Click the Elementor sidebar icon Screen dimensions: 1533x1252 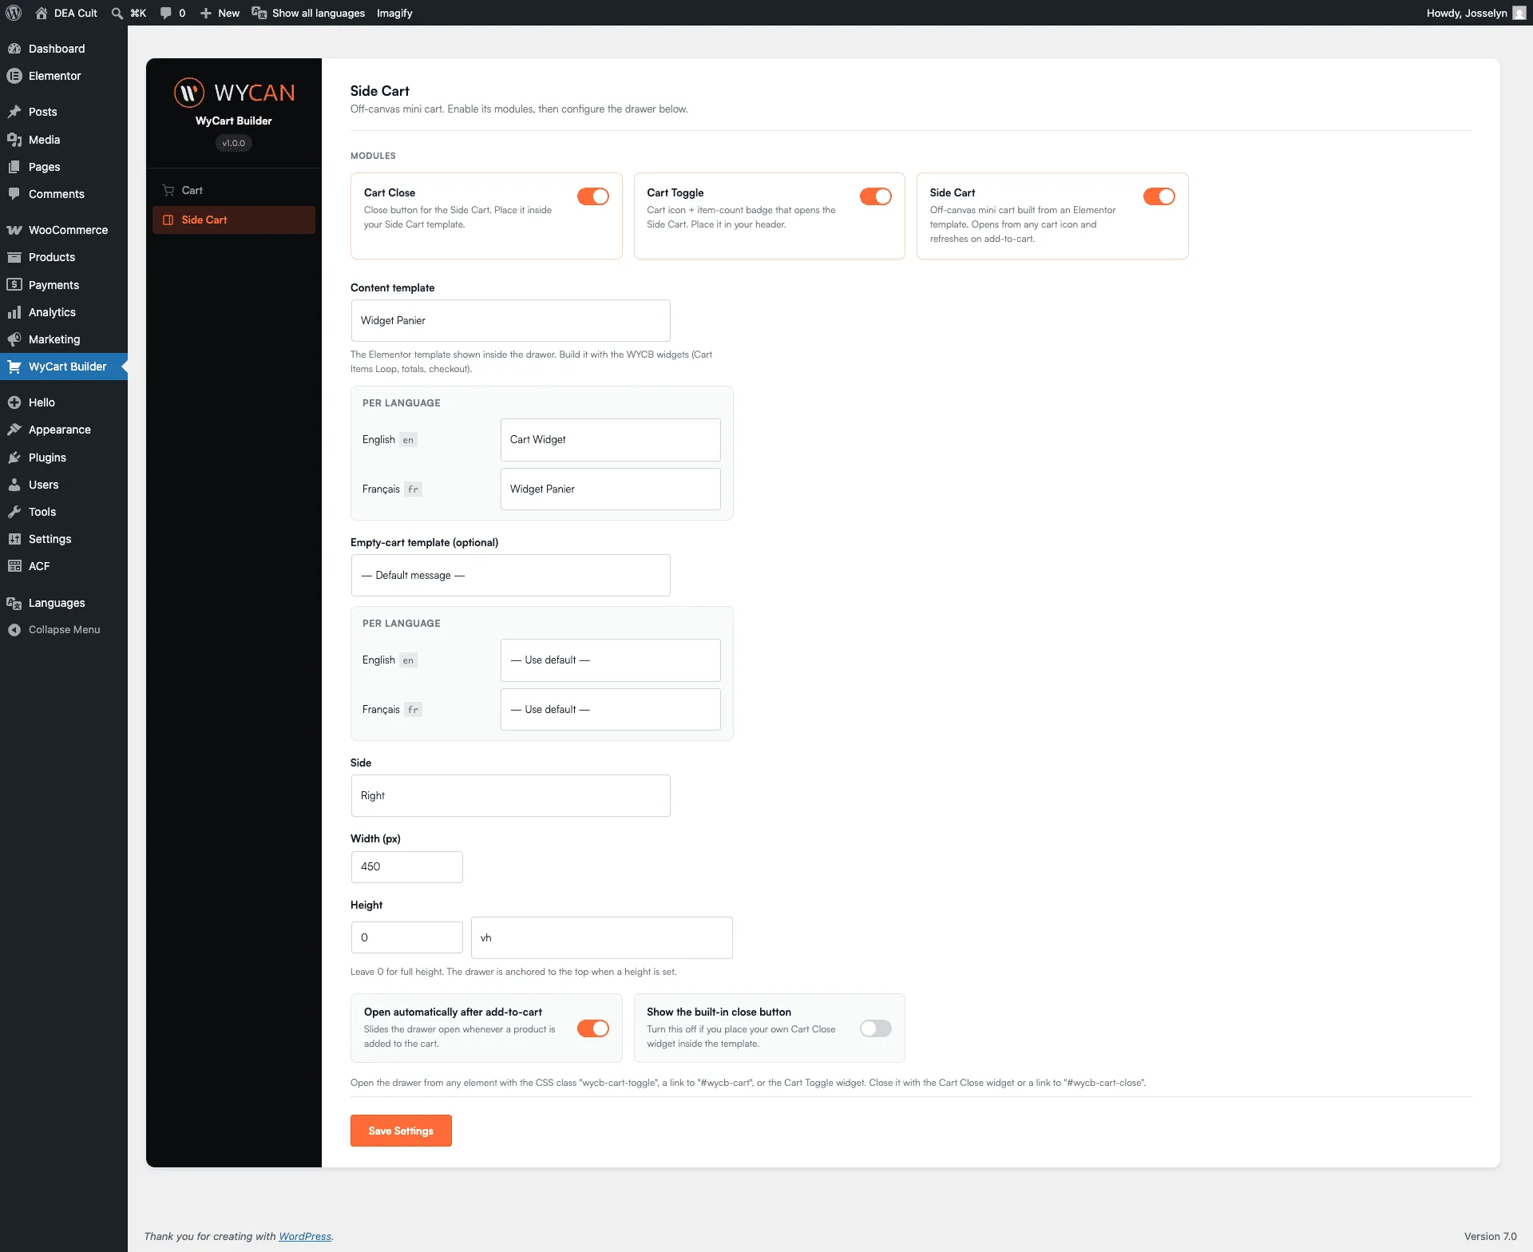[14, 76]
